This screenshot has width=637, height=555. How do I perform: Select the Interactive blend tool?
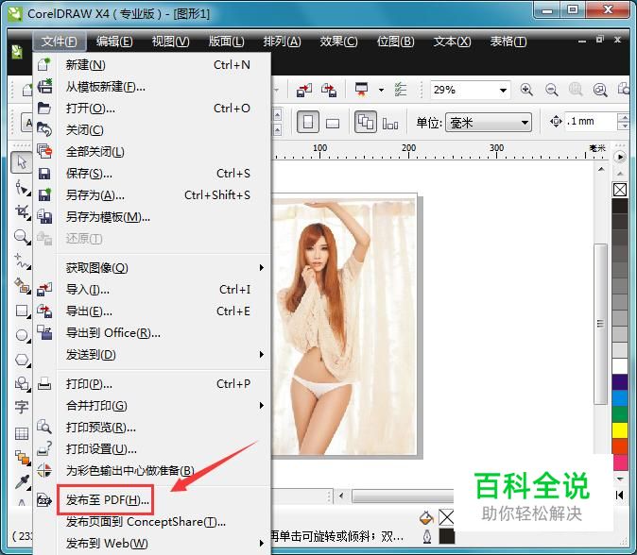click(23, 457)
